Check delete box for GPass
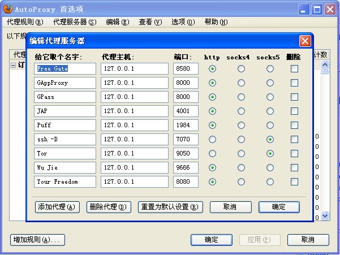Image resolution: width=340 pixels, height=255 pixels. pos(294,97)
